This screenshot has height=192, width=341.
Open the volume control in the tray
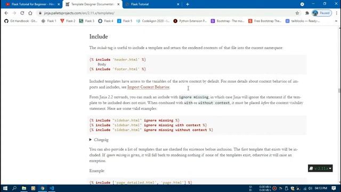(310, 188)
